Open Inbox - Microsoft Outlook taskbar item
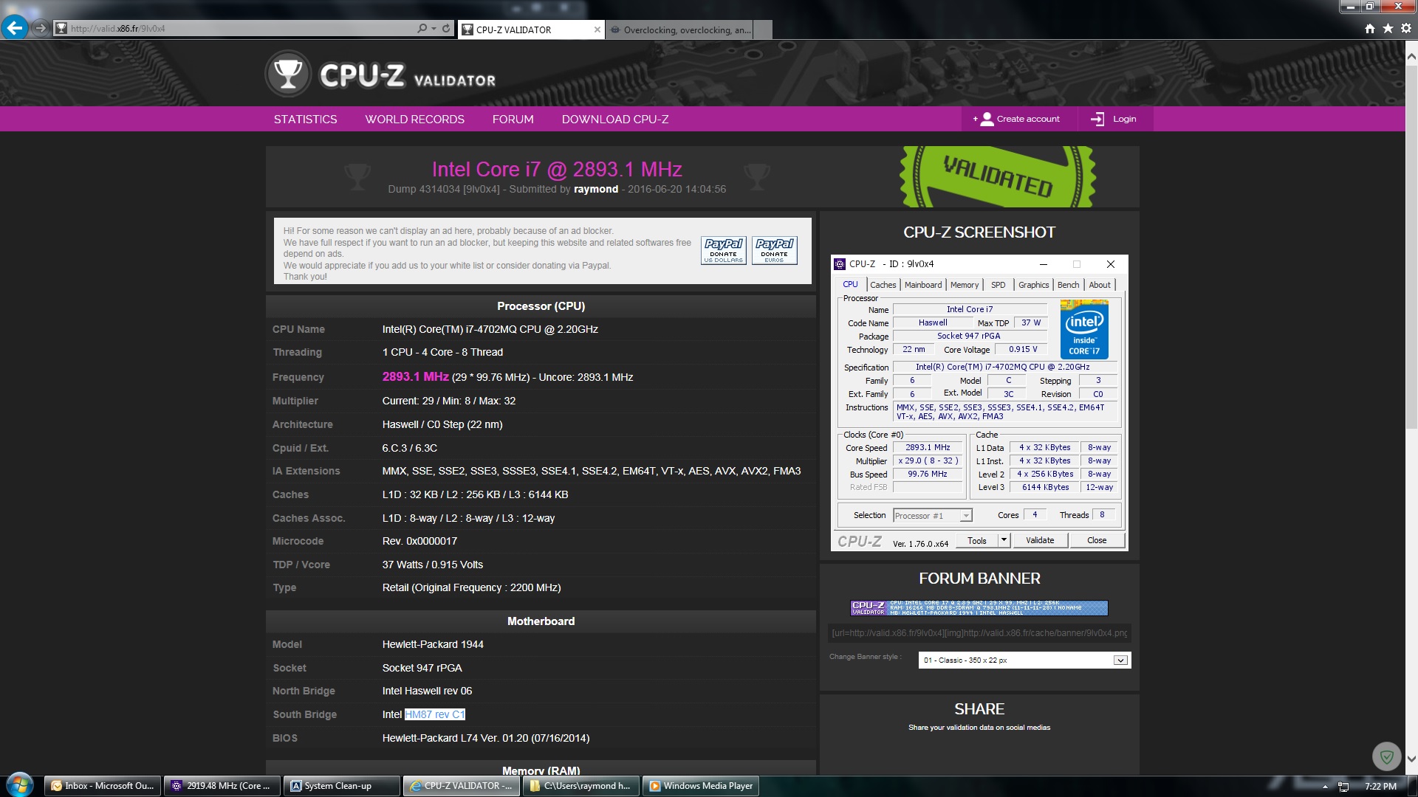Viewport: 1418px width, 797px height. tap(103, 786)
